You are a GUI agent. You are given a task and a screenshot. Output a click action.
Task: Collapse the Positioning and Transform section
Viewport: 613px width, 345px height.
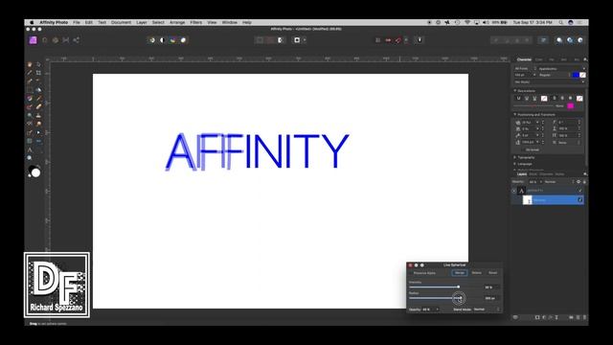tap(515, 115)
